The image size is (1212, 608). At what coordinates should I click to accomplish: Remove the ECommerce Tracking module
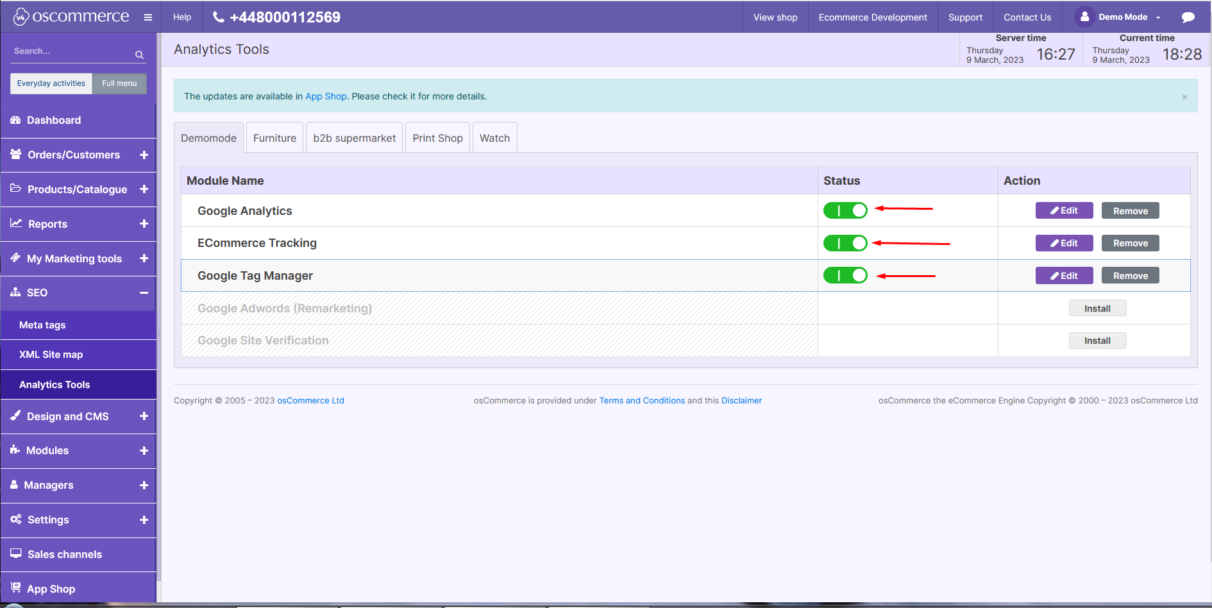pos(1130,243)
